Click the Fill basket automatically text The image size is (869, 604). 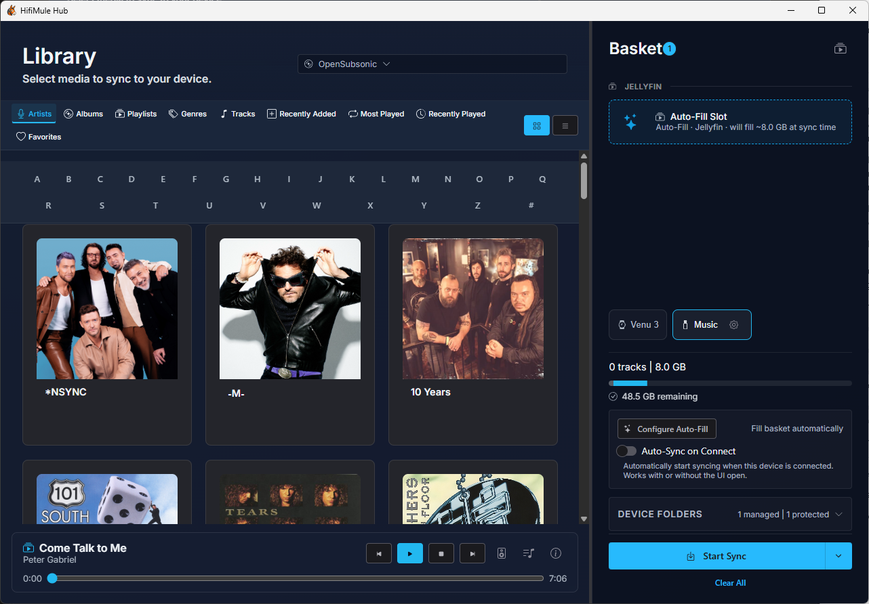pyautogui.click(x=797, y=429)
